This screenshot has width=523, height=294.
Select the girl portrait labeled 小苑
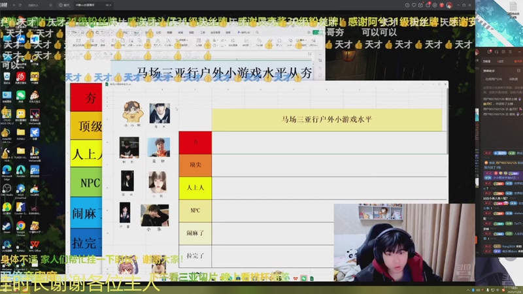(x=158, y=182)
